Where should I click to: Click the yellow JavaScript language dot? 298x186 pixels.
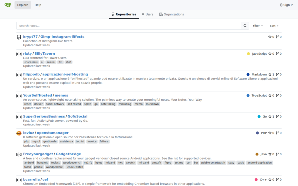[x=248, y=54]
